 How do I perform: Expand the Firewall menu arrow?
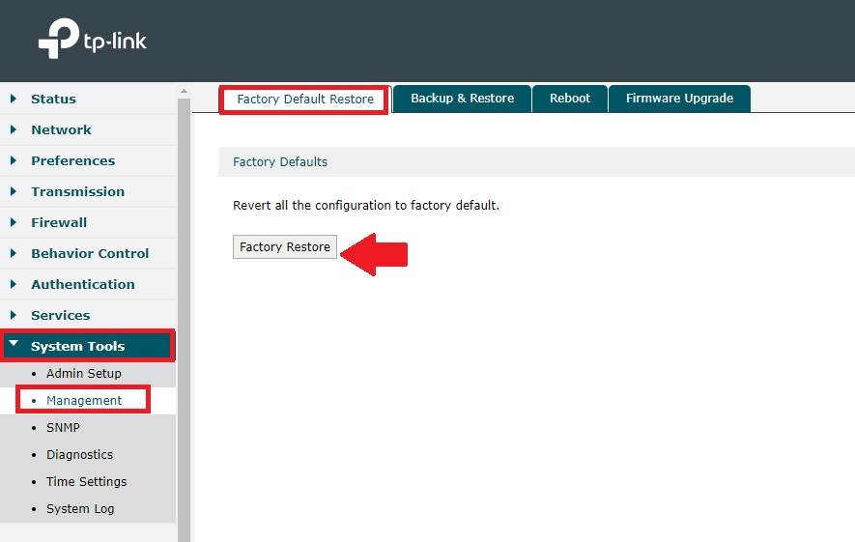[14, 222]
